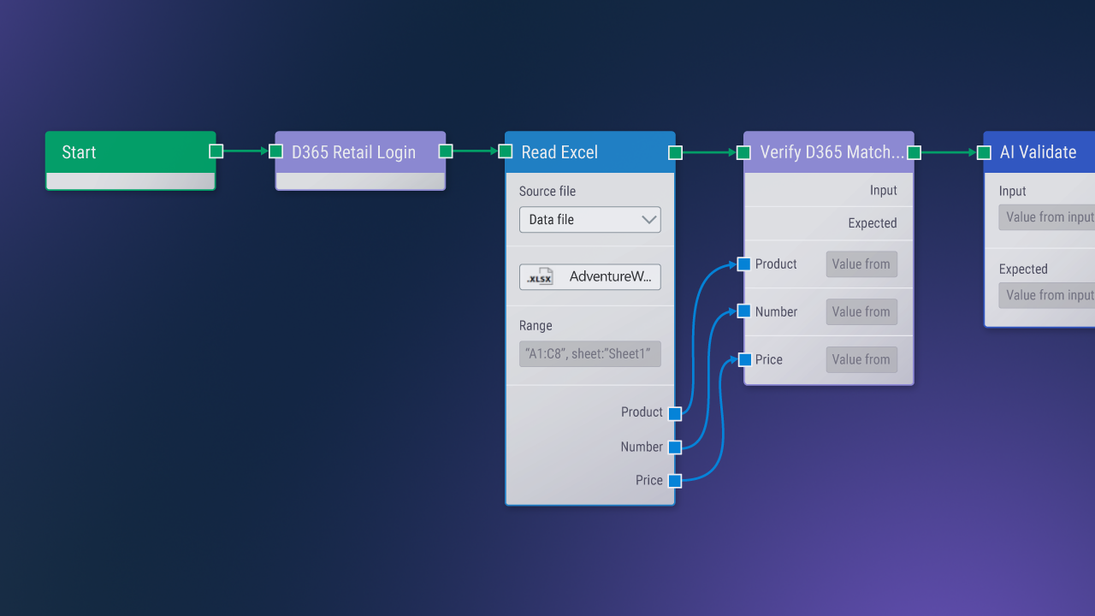Click the output connector of D365 Retail Login
Viewport: 1095px width, 616px height.
(445, 151)
